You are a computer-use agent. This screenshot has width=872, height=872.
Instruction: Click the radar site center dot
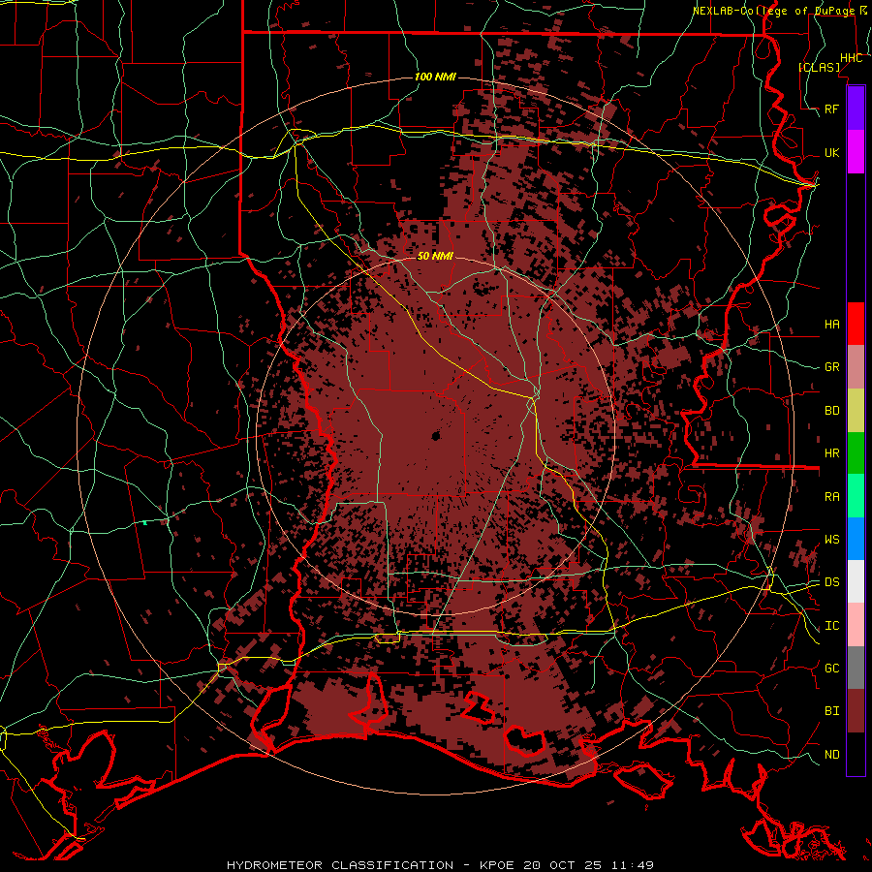pyautogui.click(x=435, y=436)
